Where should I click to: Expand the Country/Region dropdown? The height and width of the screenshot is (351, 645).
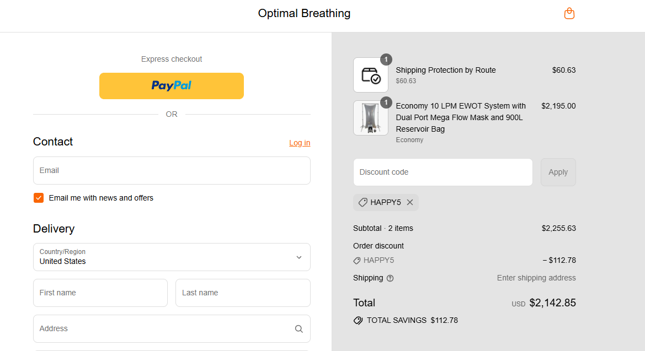[x=172, y=257]
